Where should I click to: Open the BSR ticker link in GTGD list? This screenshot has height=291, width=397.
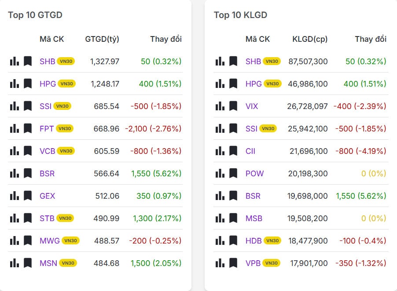(x=47, y=173)
